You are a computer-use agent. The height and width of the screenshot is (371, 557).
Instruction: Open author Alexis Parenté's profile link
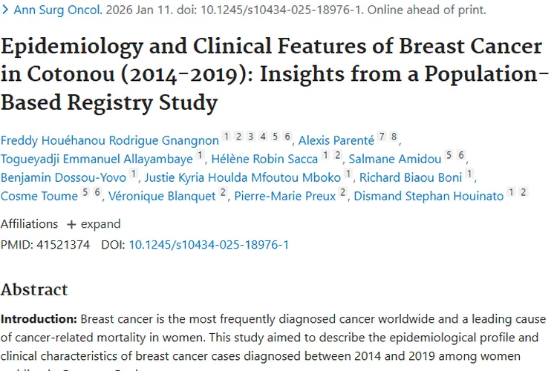coord(336,140)
